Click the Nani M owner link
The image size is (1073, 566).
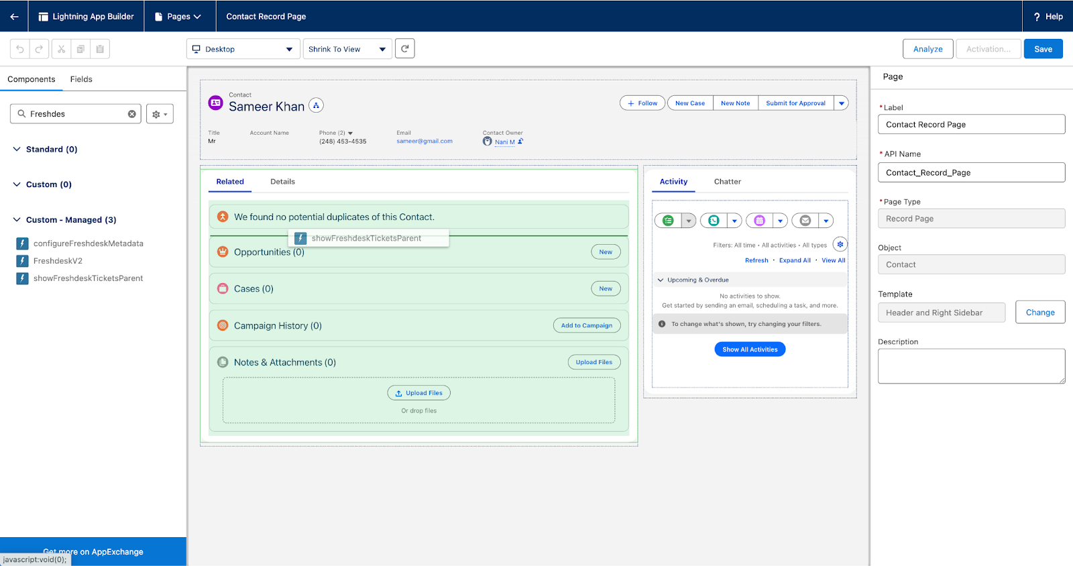click(x=505, y=141)
